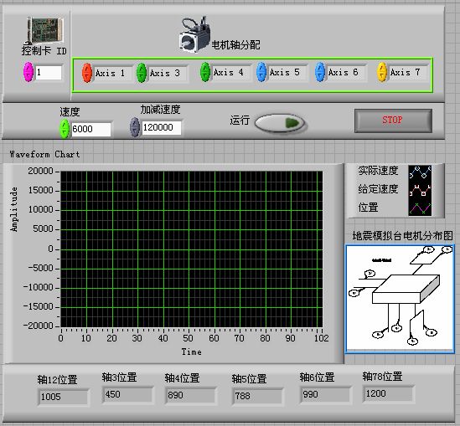Click the 实际速度 legend label
Screen dimensions: 460x426
378,171
